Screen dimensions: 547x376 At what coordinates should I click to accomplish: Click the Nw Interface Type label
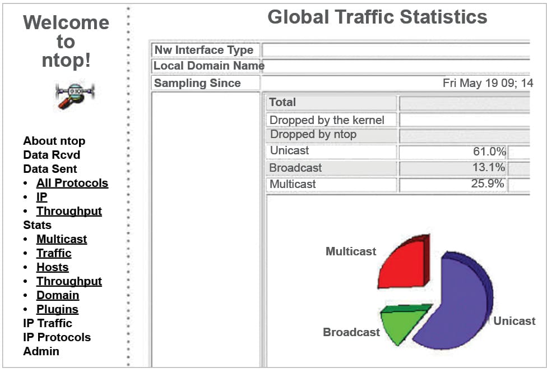(204, 50)
